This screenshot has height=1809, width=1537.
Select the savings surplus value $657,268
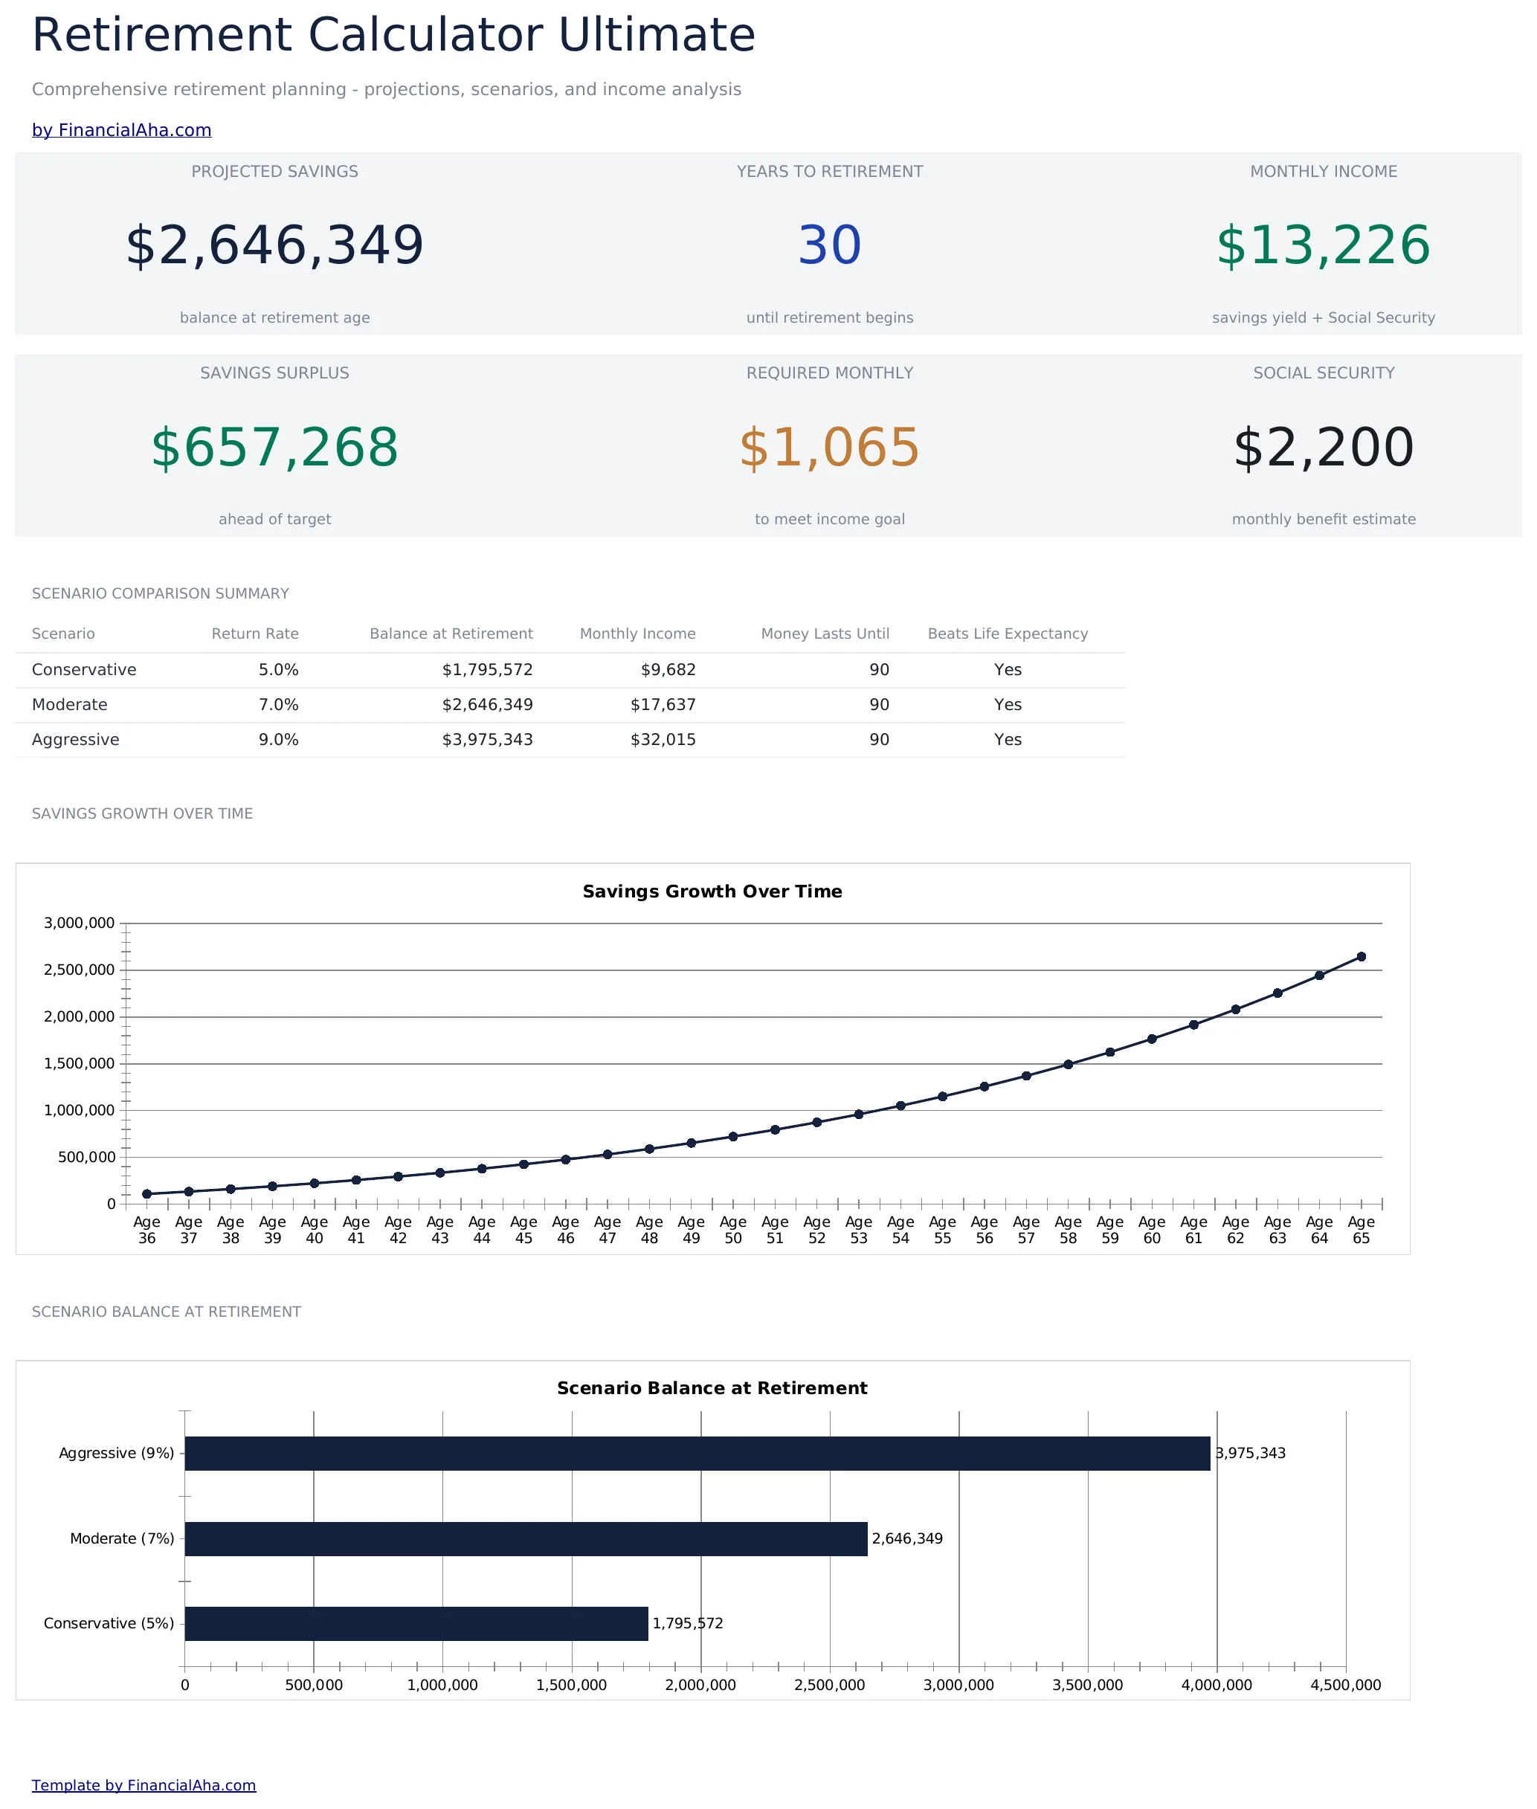point(274,447)
